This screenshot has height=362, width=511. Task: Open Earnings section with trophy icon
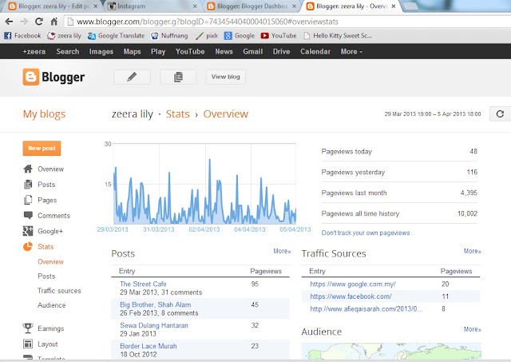tap(43, 328)
